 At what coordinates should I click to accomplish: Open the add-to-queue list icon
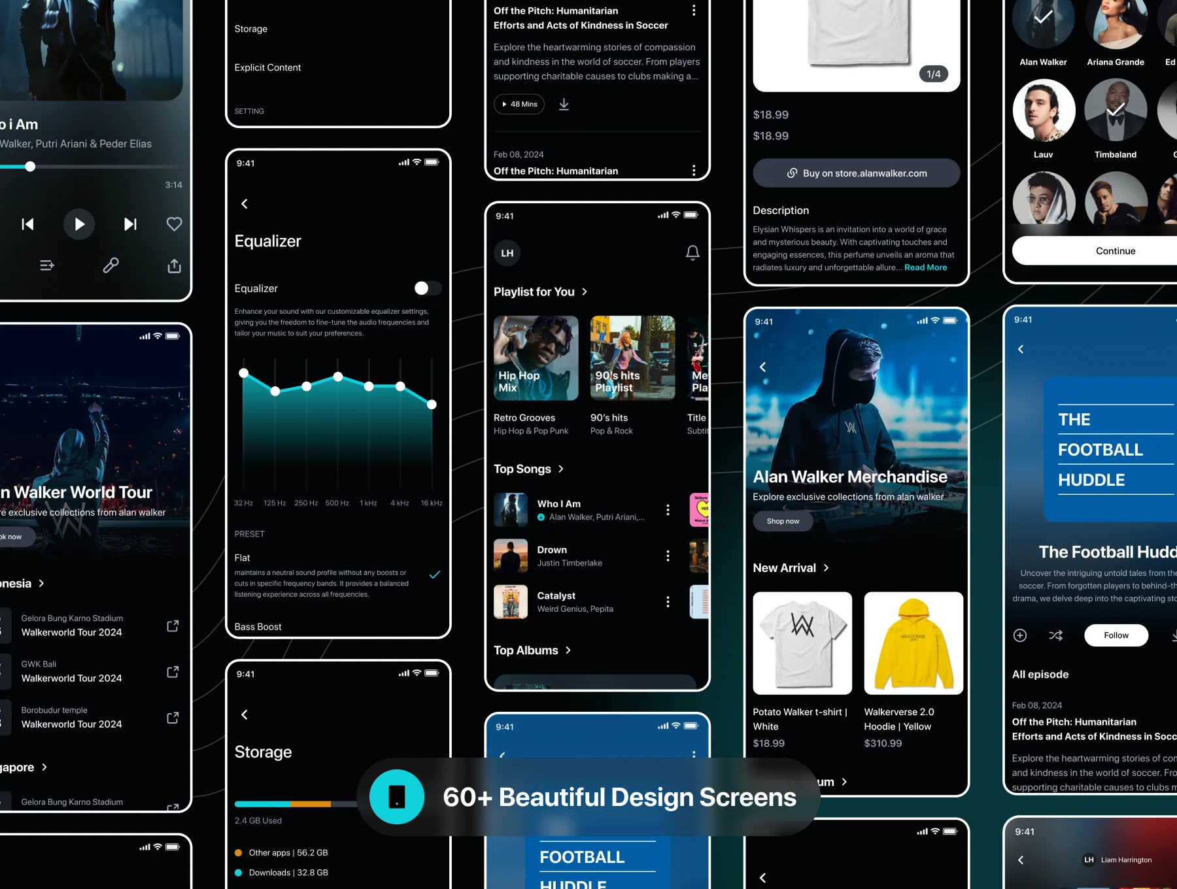coord(47,265)
